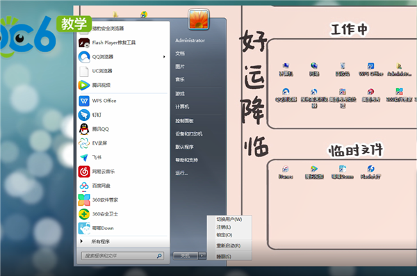Open 360安全卫士 icon
The width and height of the screenshot is (417, 276).
click(84, 214)
